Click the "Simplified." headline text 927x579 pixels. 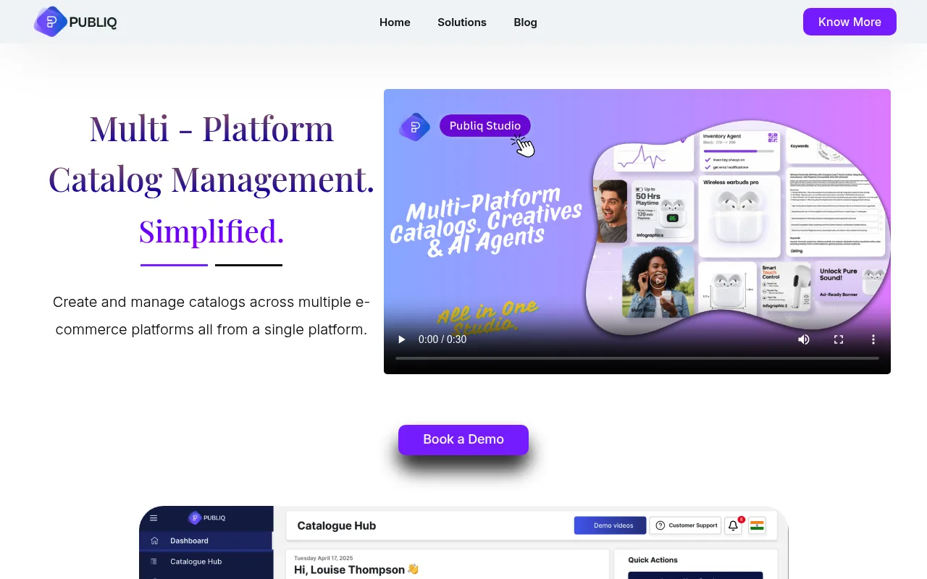[211, 231]
